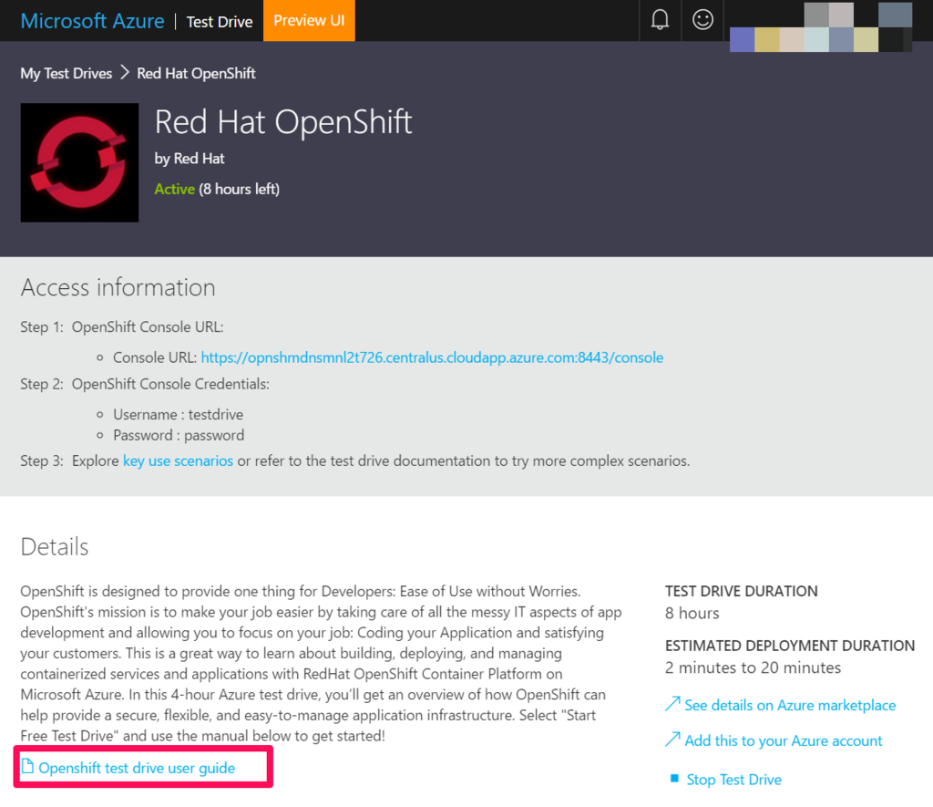The height and width of the screenshot is (807, 933).
Task: Click the 'Active' status text
Action: point(174,189)
